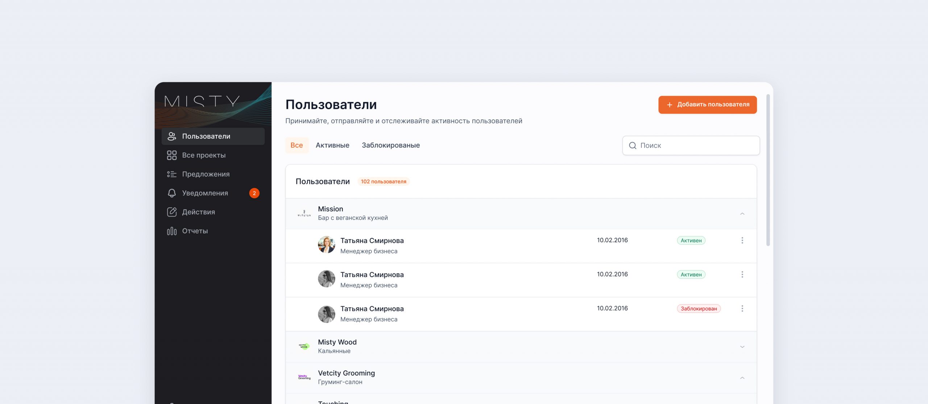Click the Mission logo
Image resolution: width=928 pixels, height=404 pixels.
click(304, 214)
